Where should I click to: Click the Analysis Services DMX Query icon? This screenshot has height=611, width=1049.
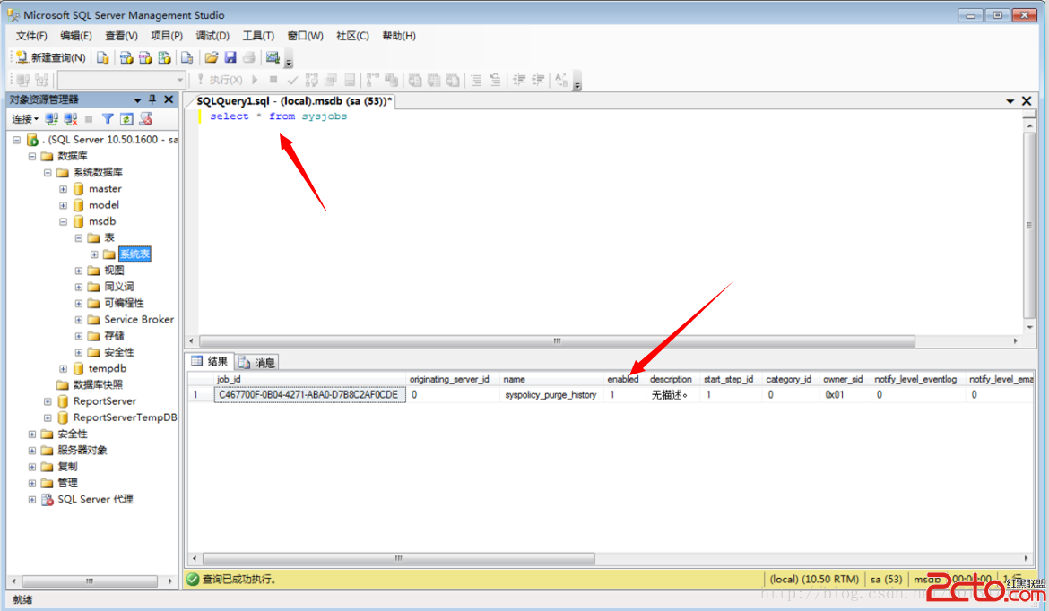click(145, 57)
